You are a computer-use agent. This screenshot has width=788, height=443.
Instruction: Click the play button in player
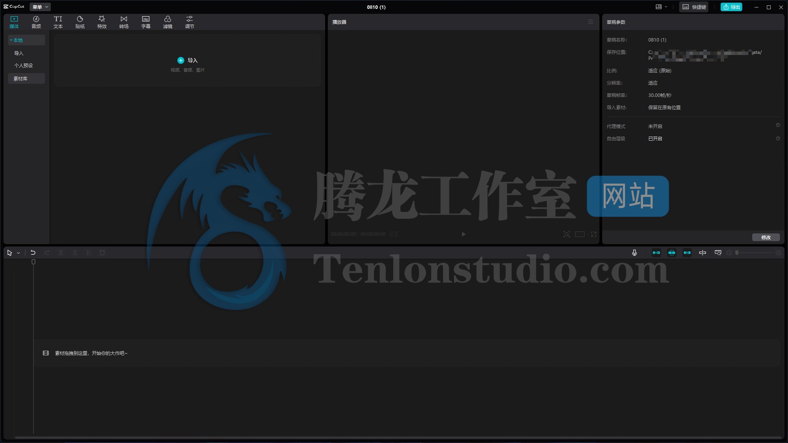(x=463, y=234)
